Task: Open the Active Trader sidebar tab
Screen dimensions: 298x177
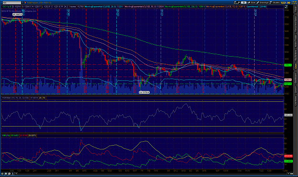Action: [296, 41]
